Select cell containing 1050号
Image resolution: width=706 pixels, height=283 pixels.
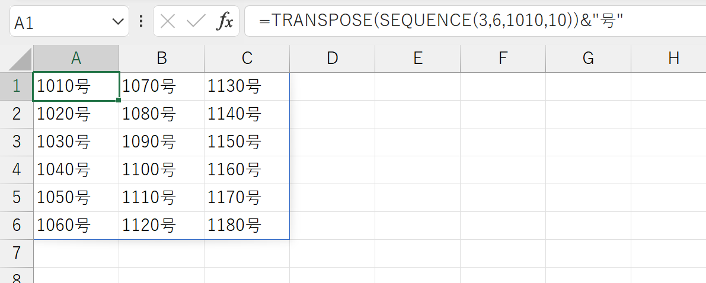pyautogui.click(x=76, y=198)
